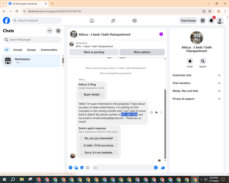Screen dimensions: 229x183
Task: Search in conversation magnifier icon
Action: 203,61
